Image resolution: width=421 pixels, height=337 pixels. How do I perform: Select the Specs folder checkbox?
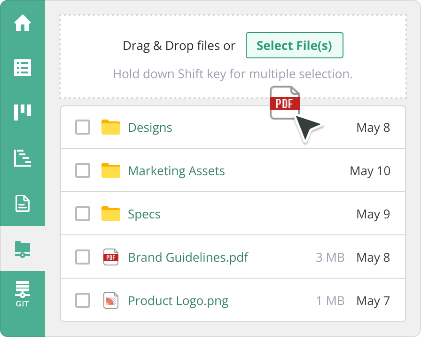(83, 214)
